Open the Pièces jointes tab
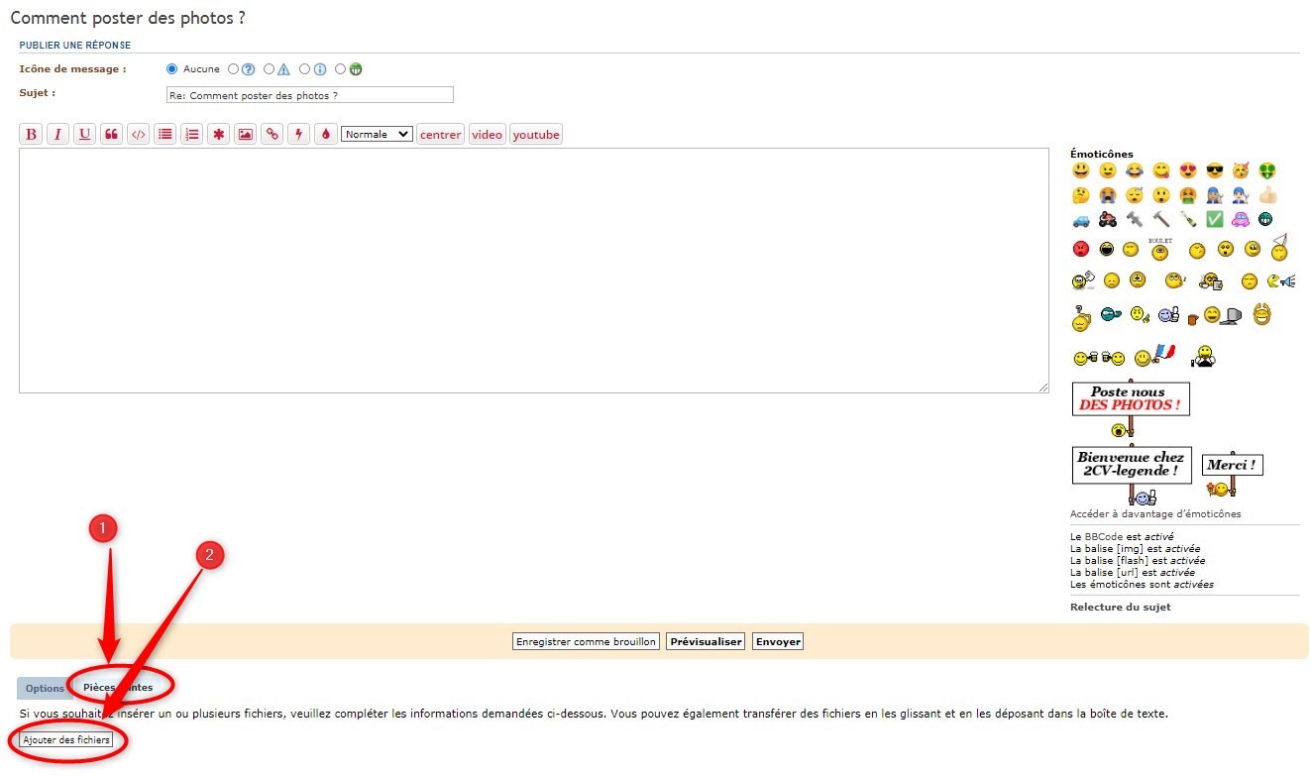This screenshot has height=776, width=1311. pyautogui.click(x=118, y=688)
